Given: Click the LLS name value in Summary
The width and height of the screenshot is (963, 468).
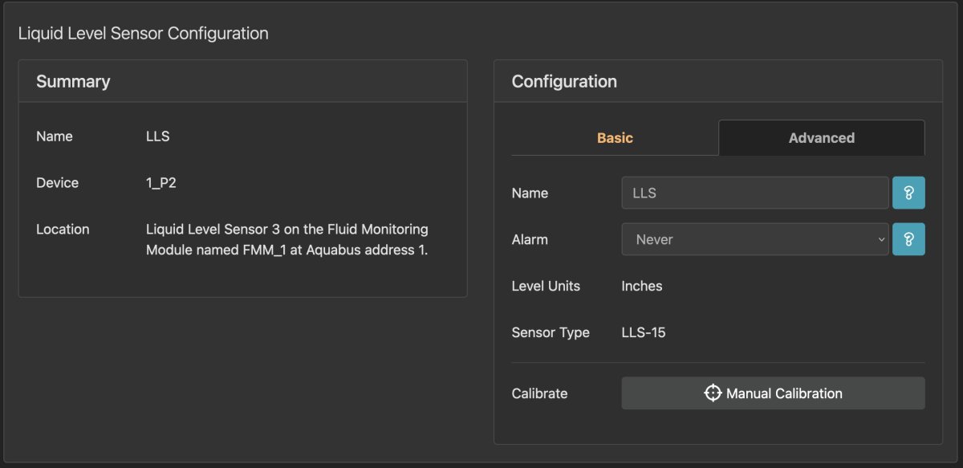Looking at the screenshot, I should tap(157, 136).
